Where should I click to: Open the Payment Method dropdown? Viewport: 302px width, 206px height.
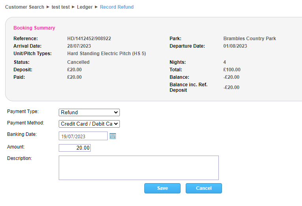[89, 124]
